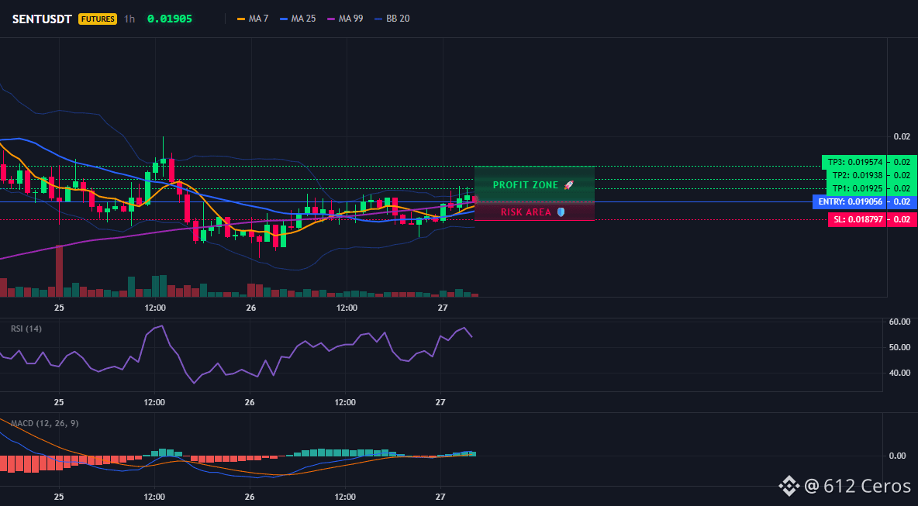Click the rocket icon in Profit Zone
The image size is (918, 506).
(568, 185)
